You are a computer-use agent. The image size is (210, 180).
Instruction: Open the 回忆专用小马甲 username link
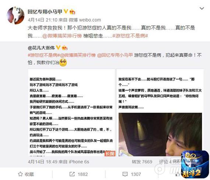pos(45,12)
